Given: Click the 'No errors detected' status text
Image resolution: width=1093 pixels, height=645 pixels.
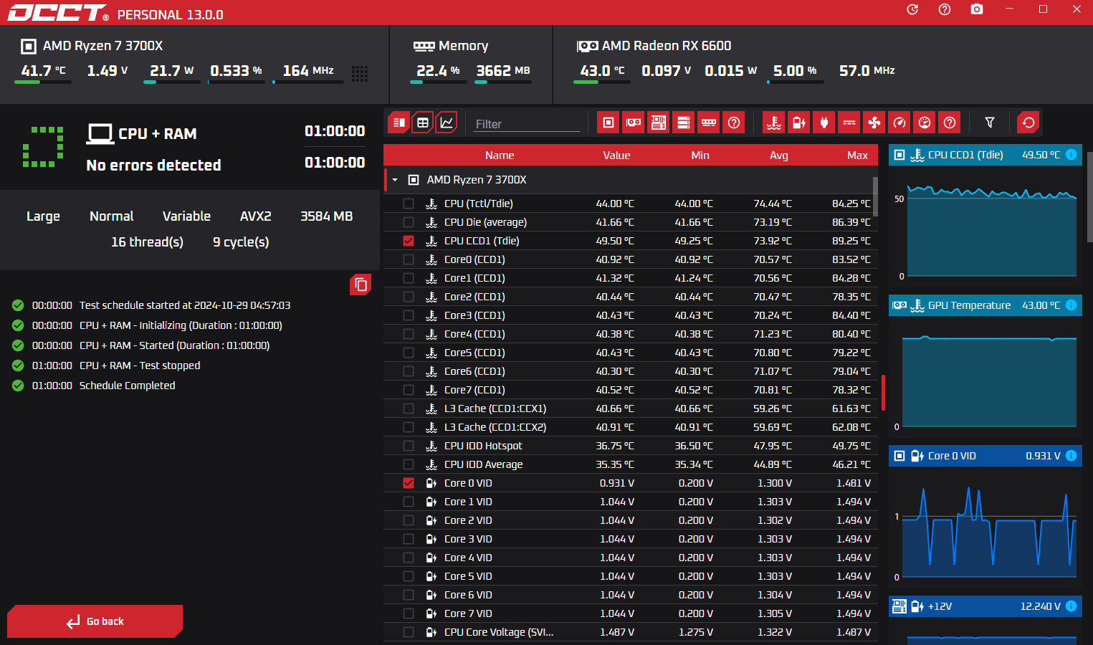Looking at the screenshot, I should tap(153, 166).
